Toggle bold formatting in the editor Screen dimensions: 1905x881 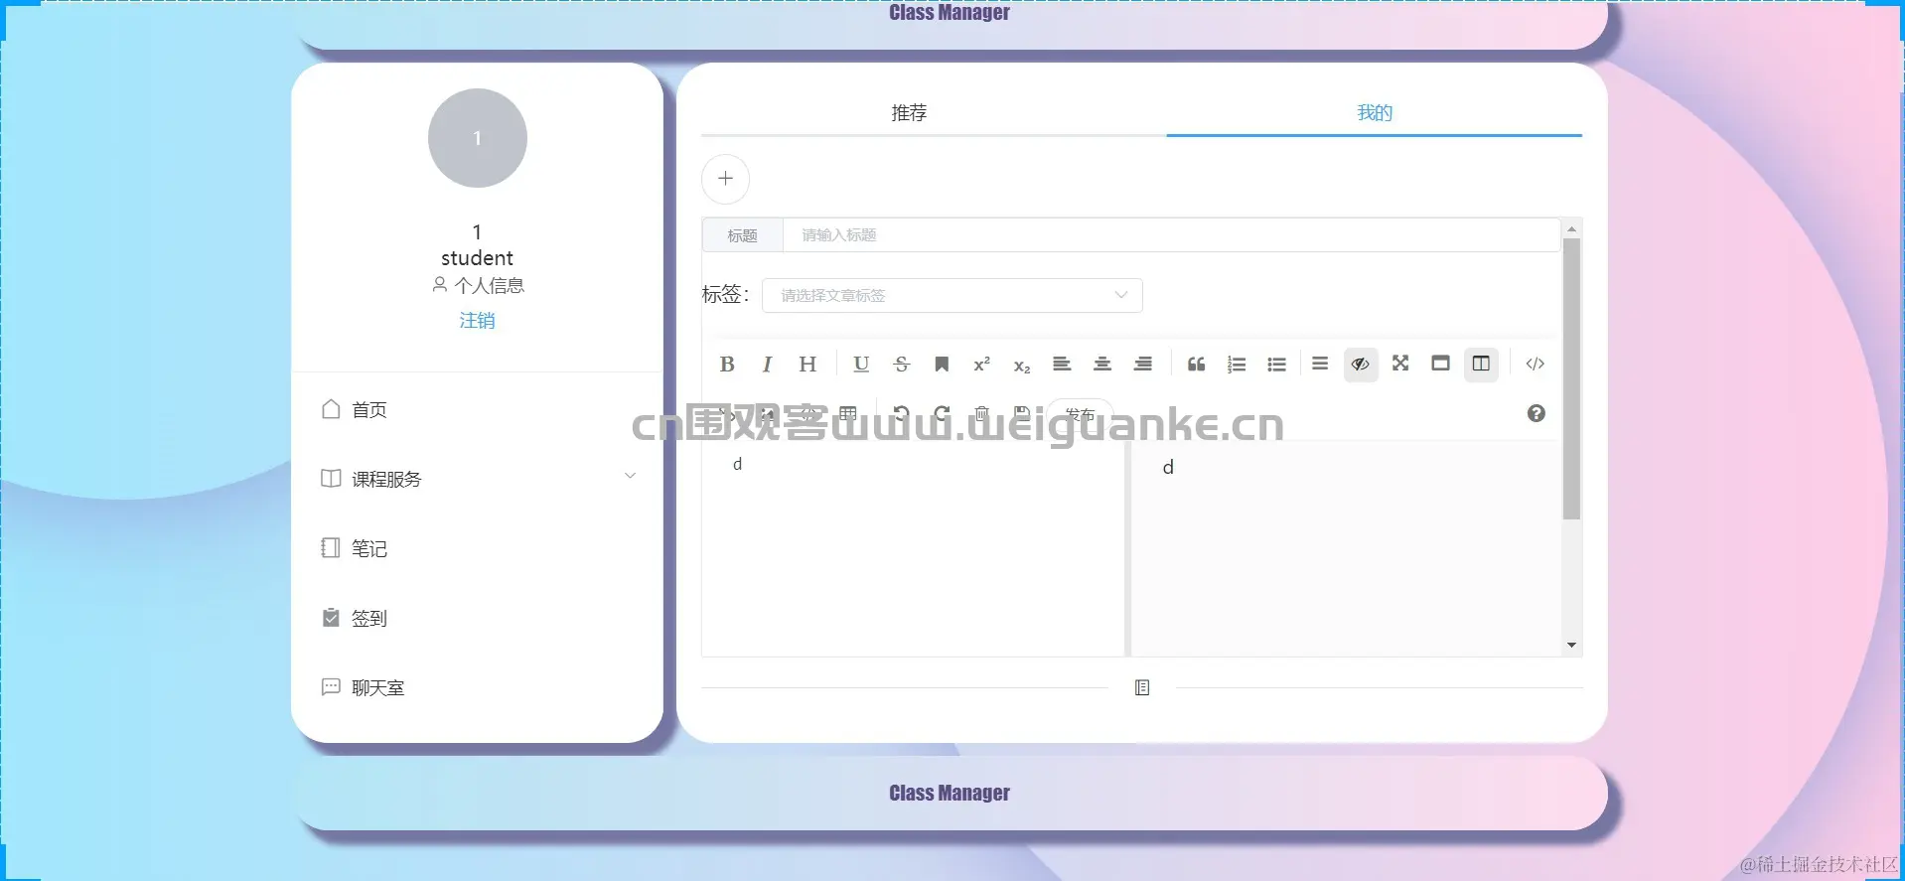coord(727,365)
